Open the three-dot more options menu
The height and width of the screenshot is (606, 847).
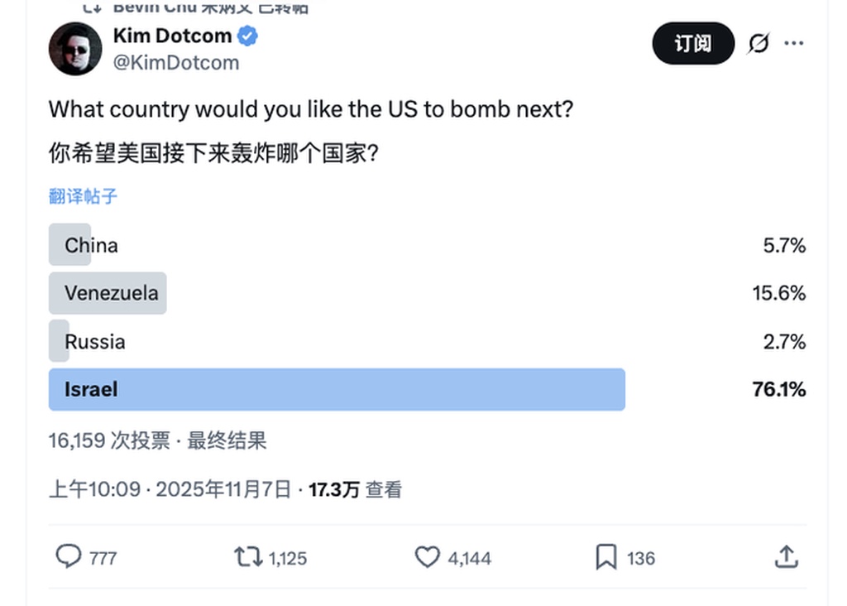click(x=794, y=43)
